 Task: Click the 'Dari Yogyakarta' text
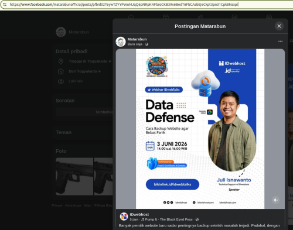coord(83,71)
